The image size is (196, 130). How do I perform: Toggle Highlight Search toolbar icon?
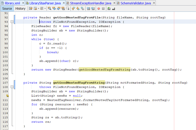(x=63, y=8)
